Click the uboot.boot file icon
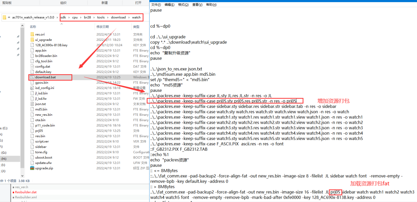 [33, 157]
